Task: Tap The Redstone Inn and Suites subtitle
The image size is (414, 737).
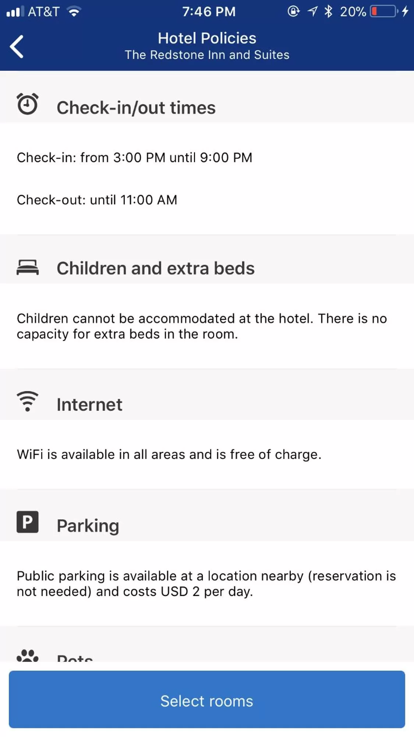Action: (207, 55)
